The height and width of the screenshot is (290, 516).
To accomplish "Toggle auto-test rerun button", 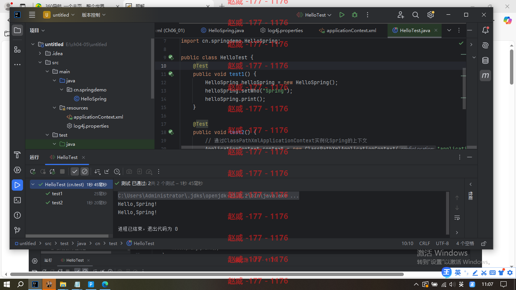I will click(x=53, y=171).
